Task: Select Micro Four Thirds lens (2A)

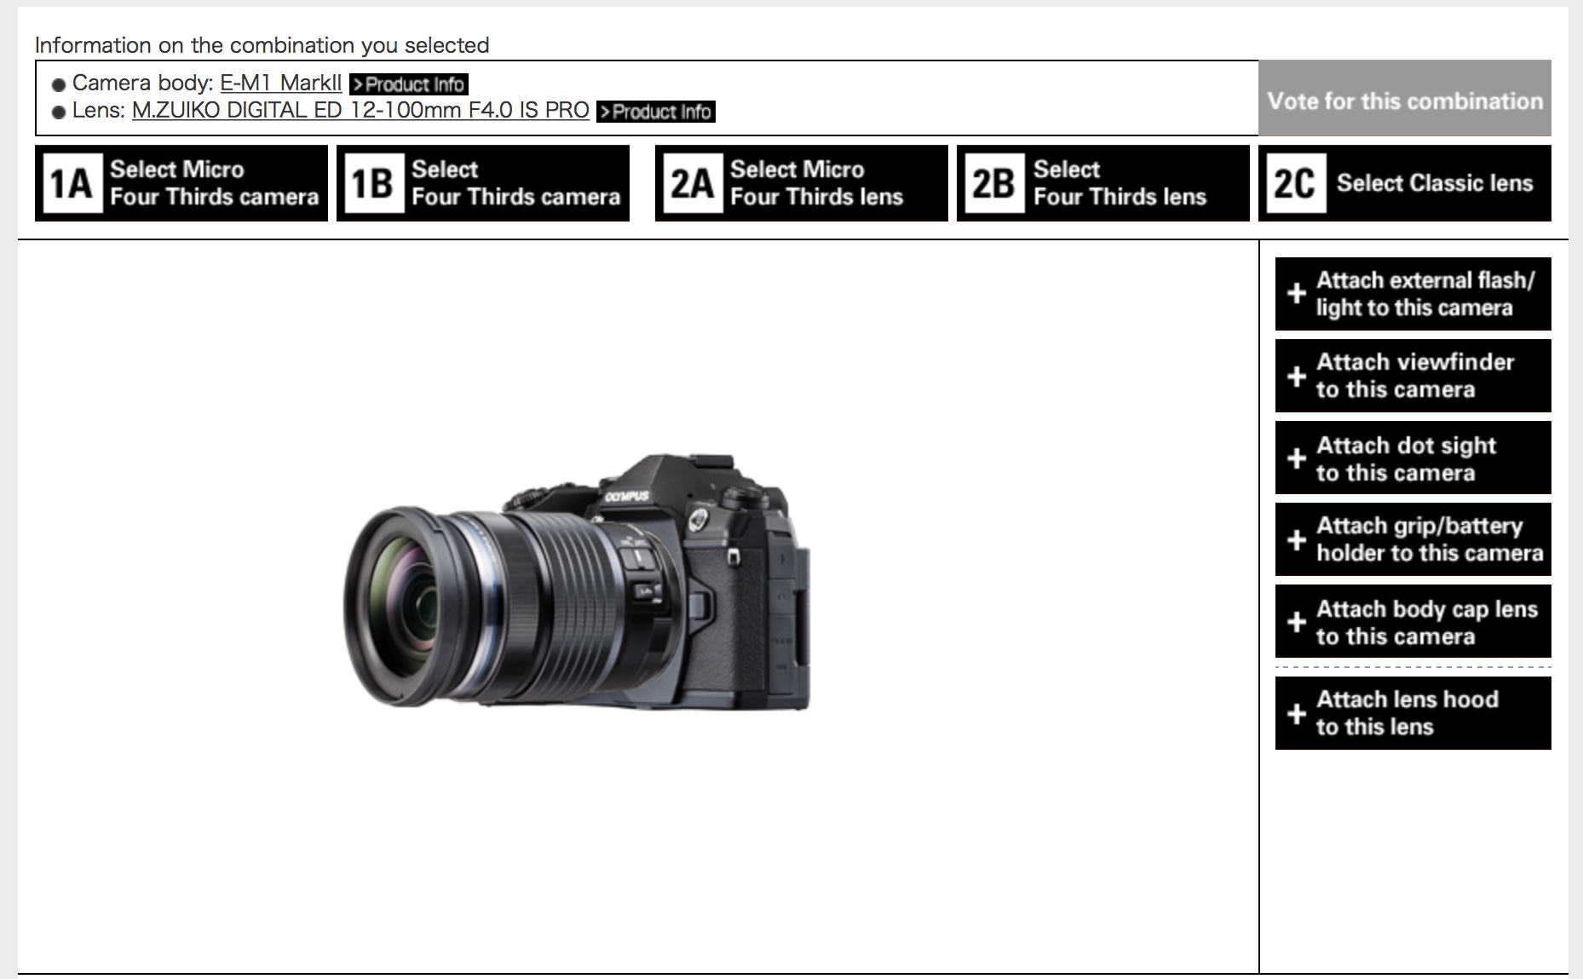Action: tap(802, 183)
